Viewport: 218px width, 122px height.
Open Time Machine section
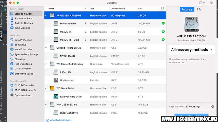[22, 28]
